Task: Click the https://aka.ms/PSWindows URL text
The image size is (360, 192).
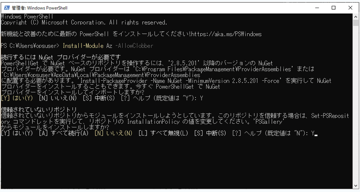Action: [226, 35]
